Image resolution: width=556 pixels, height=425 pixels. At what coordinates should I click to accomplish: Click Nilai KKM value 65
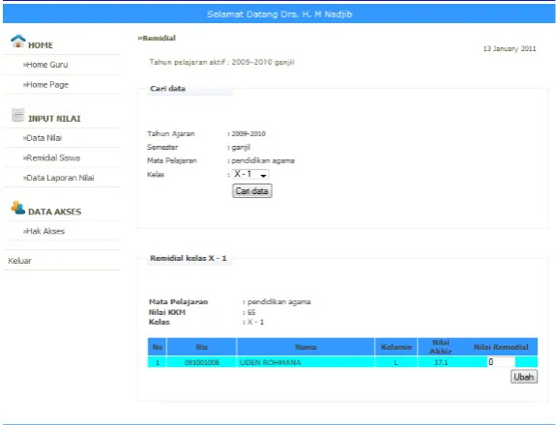[x=251, y=312]
